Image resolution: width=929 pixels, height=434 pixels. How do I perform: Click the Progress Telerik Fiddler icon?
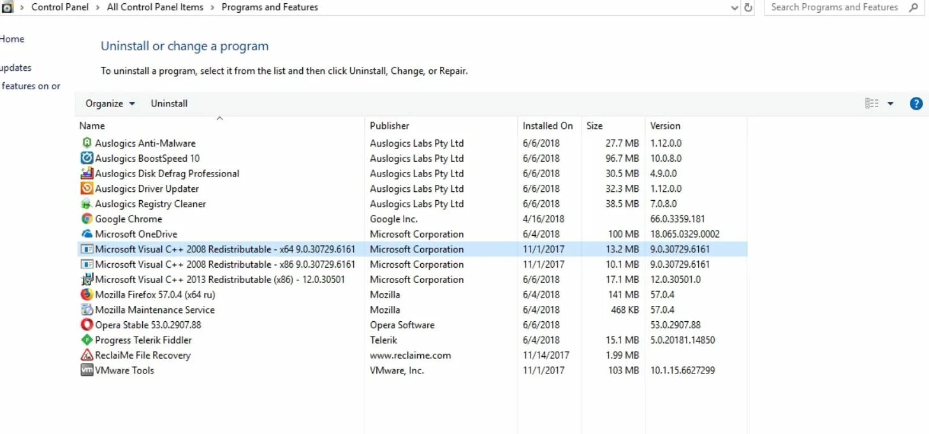[87, 340]
